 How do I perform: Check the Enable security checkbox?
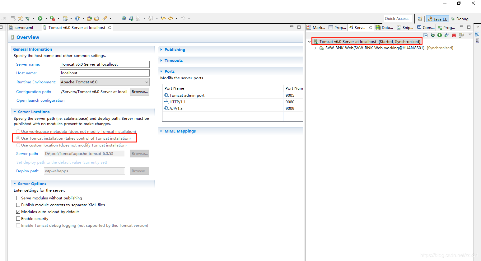coord(18,219)
